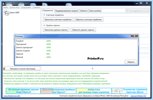153x100 pixels.
Task: Open the www.fatalerrors.info link
Action: tap(12, 96)
